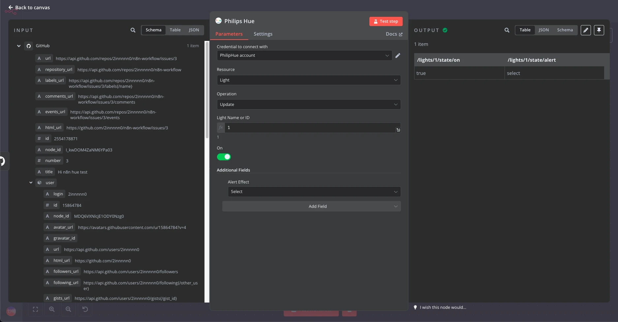This screenshot has height=322, width=618.
Task: Open the Credential dropdown
Action: 304,55
